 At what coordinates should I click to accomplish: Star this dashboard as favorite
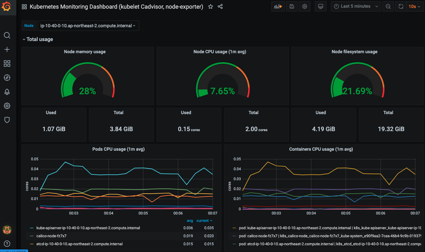point(211,7)
